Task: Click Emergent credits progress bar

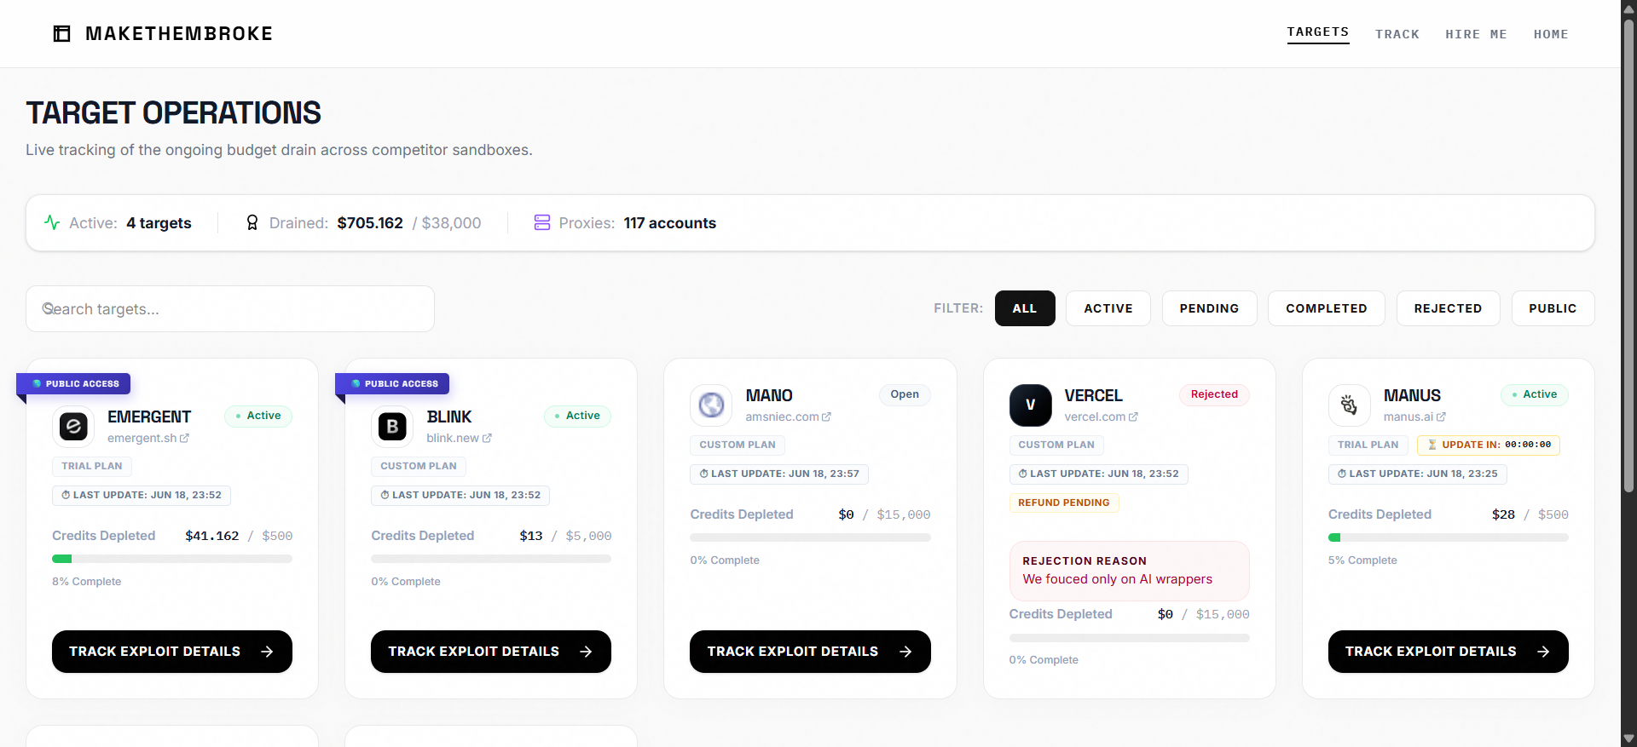Action: 172,559
